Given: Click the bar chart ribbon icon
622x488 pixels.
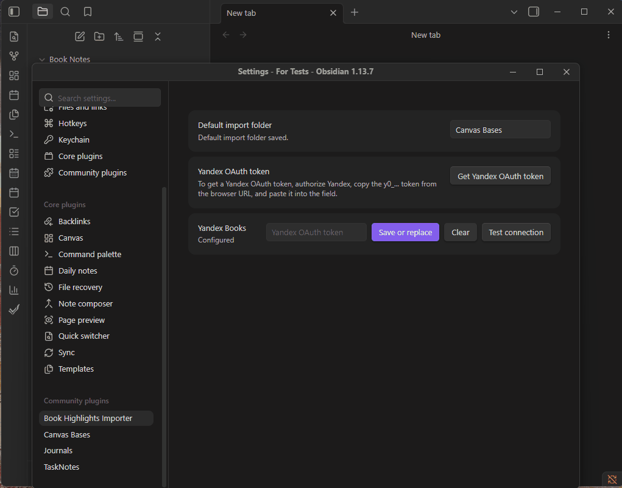Looking at the screenshot, I should coord(14,290).
